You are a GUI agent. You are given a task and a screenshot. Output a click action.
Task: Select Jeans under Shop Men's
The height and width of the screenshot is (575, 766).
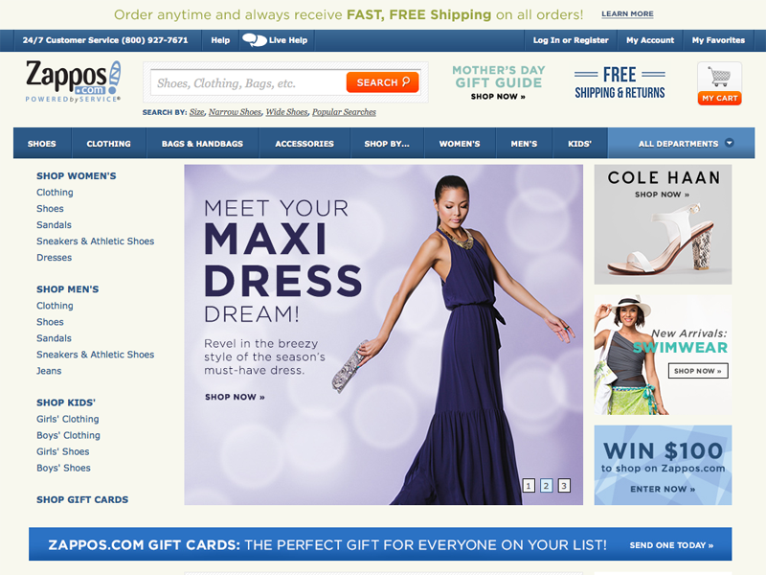(49, 371)
